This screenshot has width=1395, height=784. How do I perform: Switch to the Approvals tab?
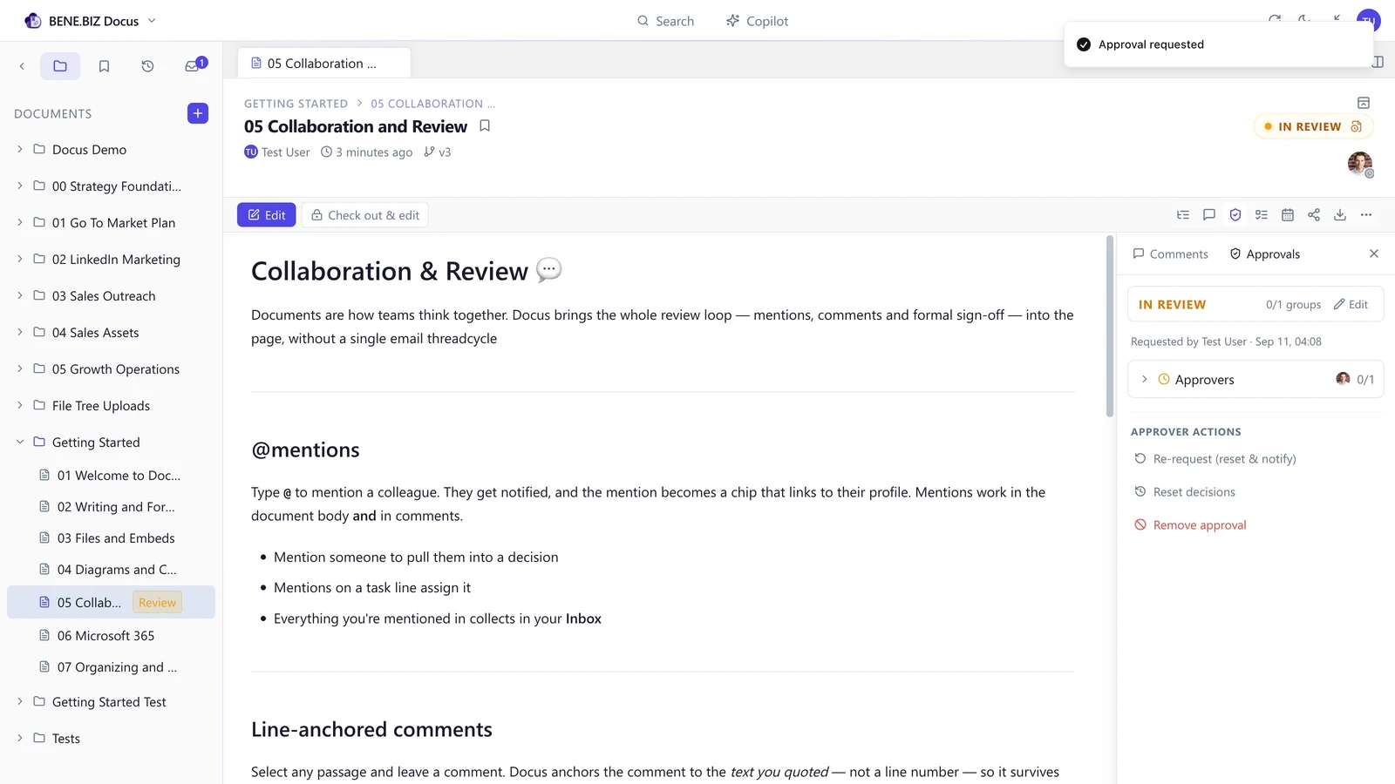[x=1264, y=254]
